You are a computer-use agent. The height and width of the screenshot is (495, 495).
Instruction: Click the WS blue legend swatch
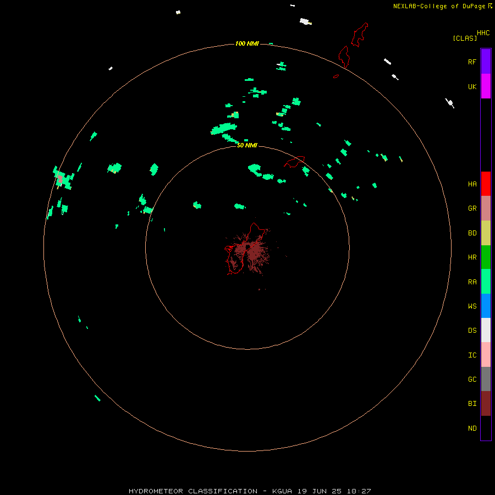pyautogui.click(x=486, y=306)
